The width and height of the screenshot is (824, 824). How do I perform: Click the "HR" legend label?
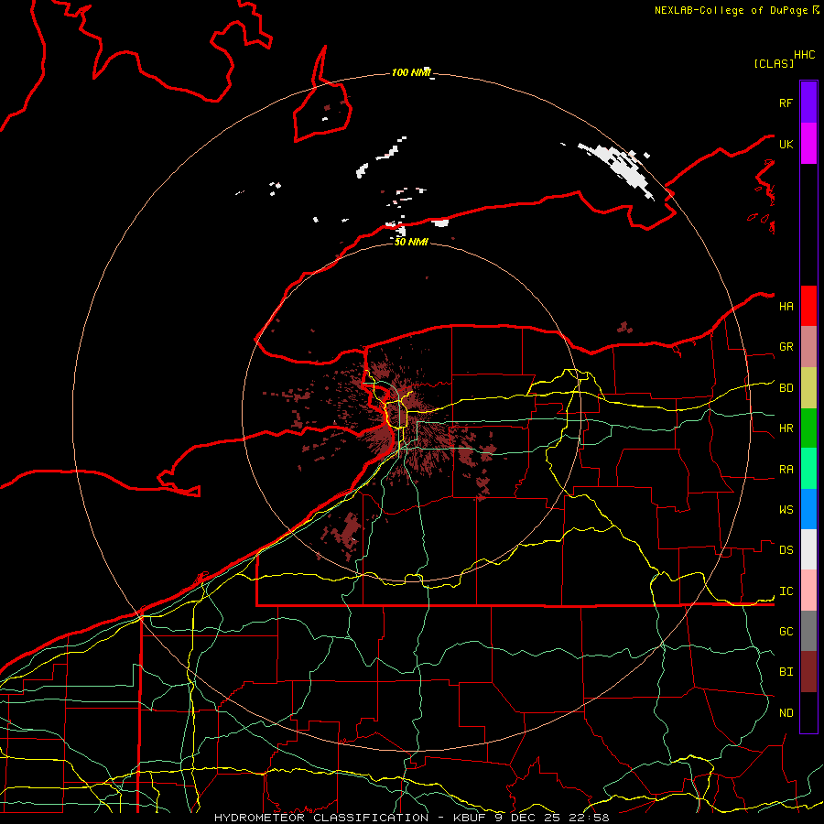pyautogui.click(x=786, y=428)
